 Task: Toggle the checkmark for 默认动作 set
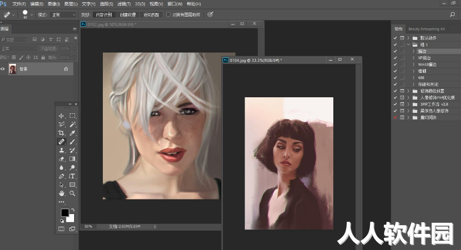(x=395, y=38)
